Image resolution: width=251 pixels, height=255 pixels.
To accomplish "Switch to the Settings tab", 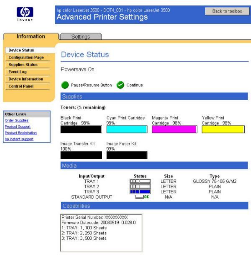I will (x=81, y=37).
